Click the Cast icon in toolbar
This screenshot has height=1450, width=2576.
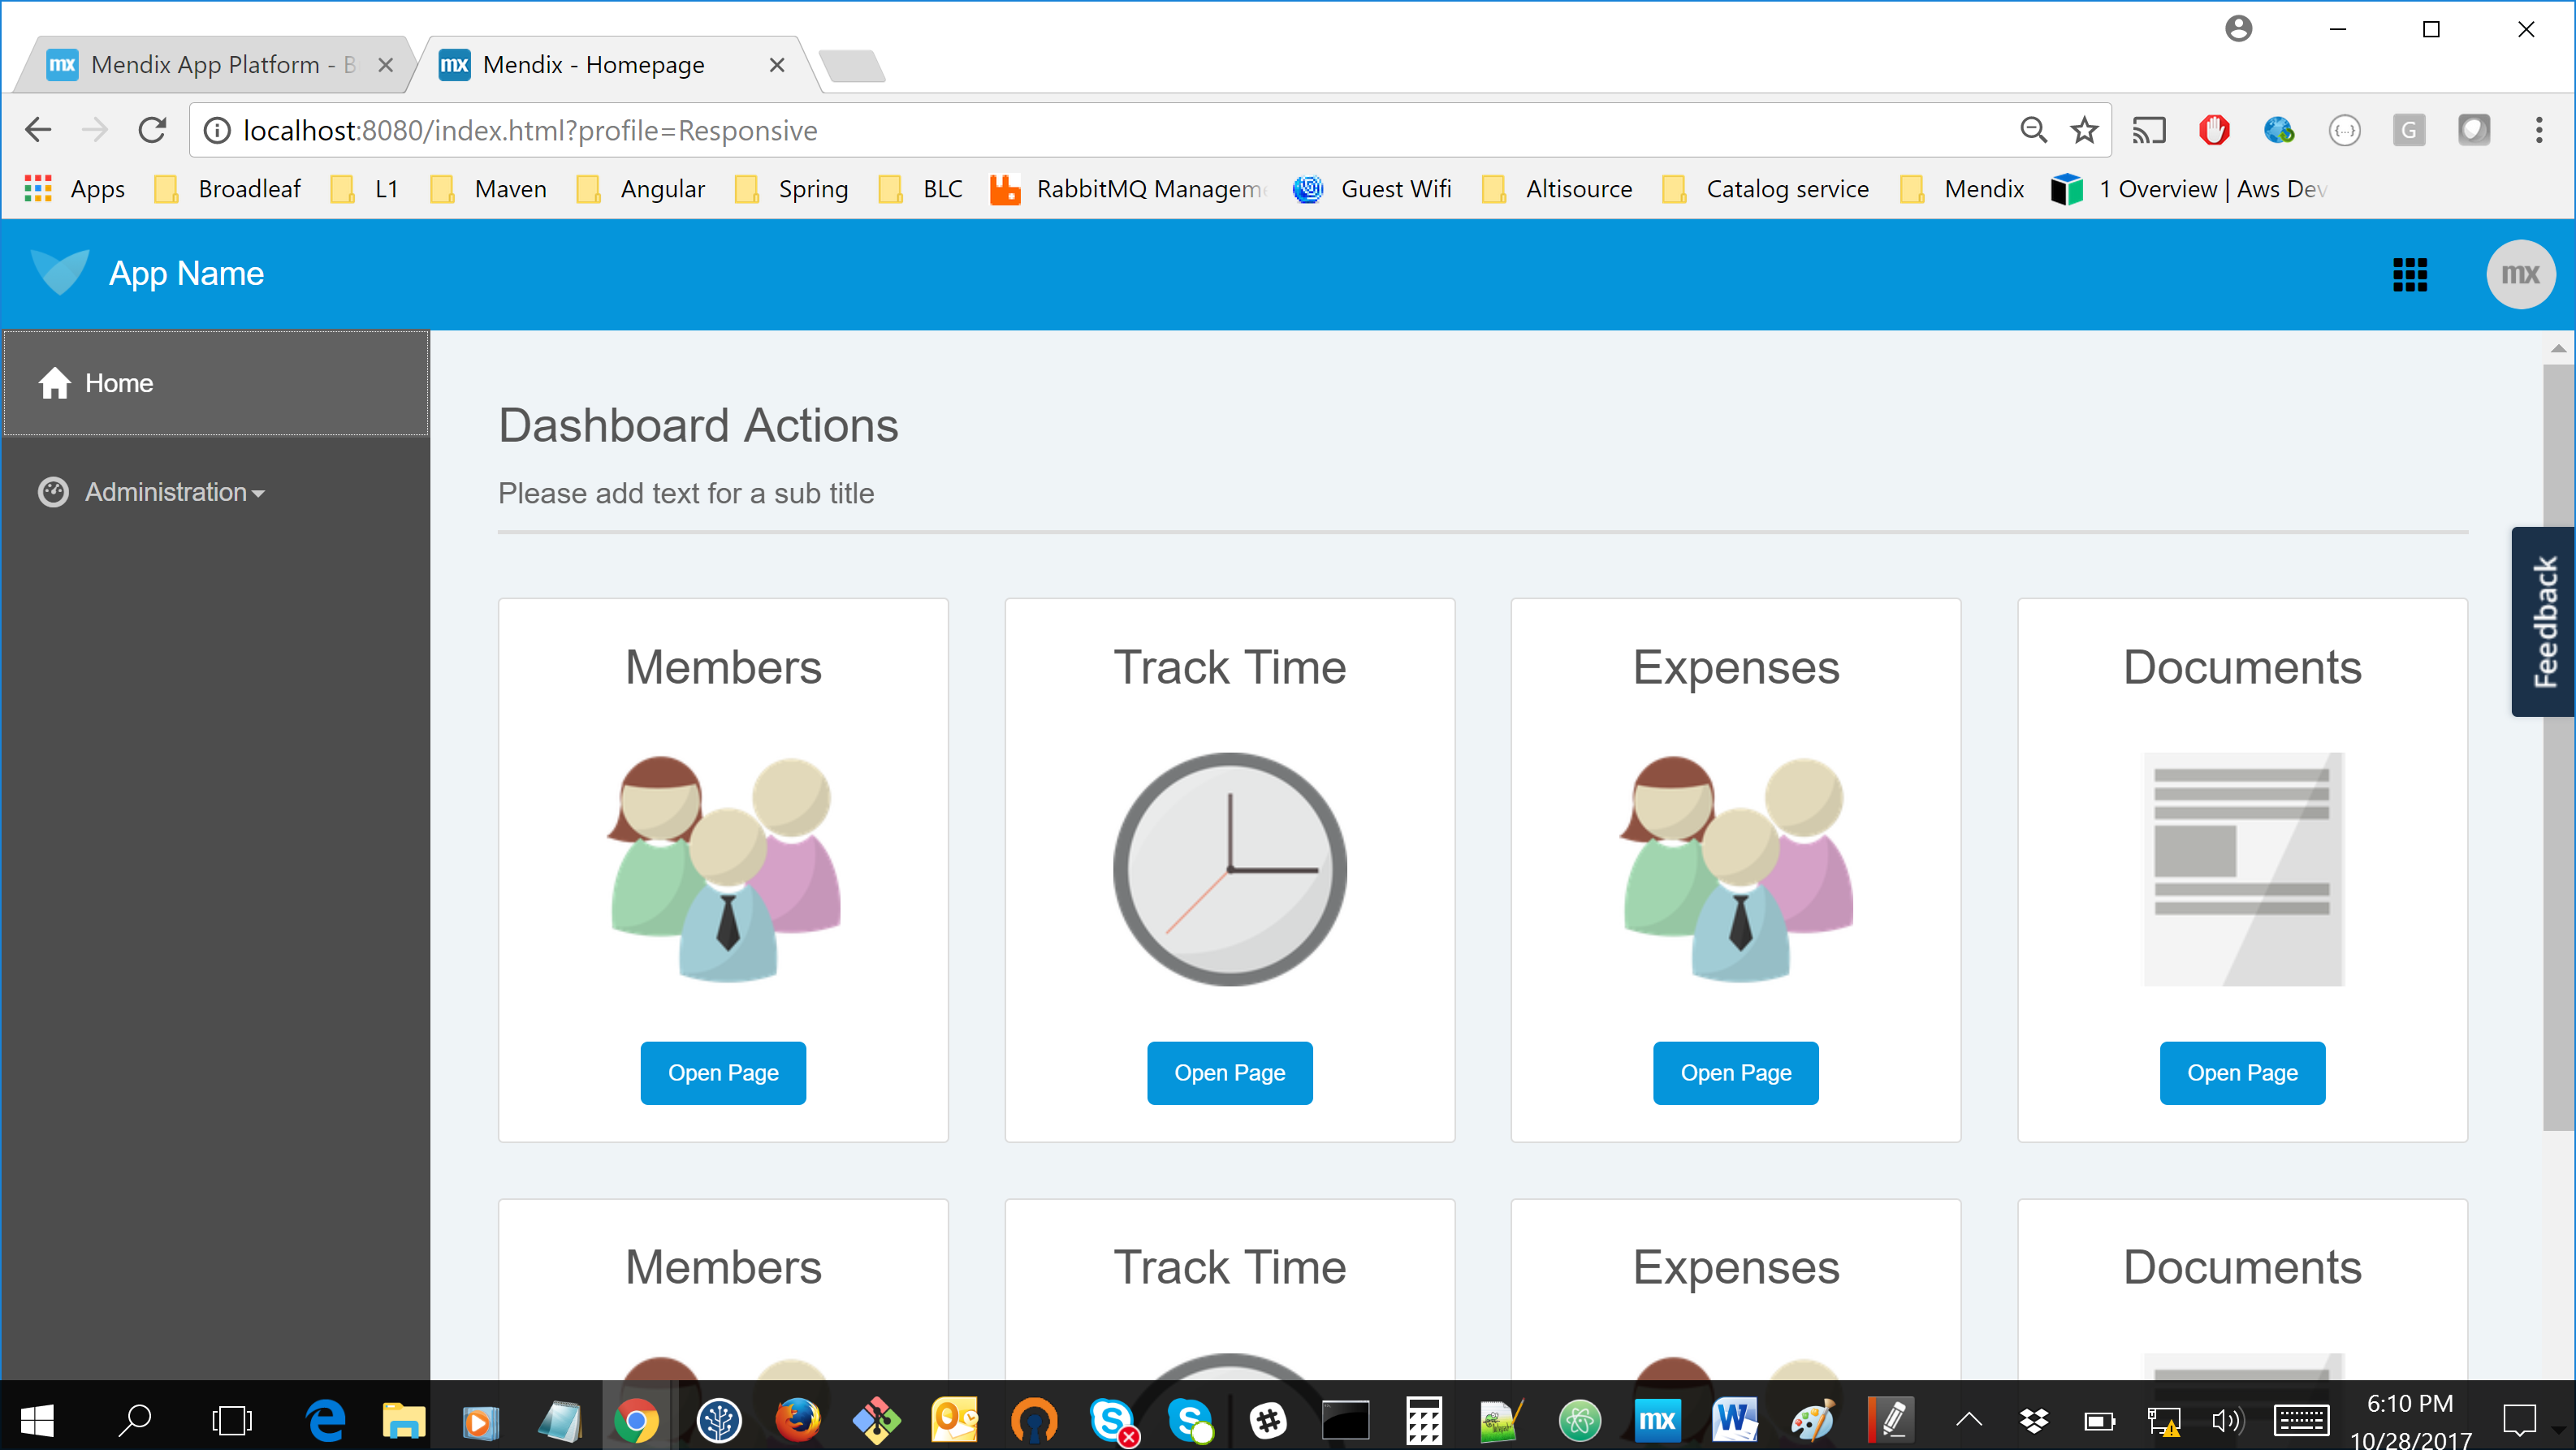click(x=2148, y=130)
